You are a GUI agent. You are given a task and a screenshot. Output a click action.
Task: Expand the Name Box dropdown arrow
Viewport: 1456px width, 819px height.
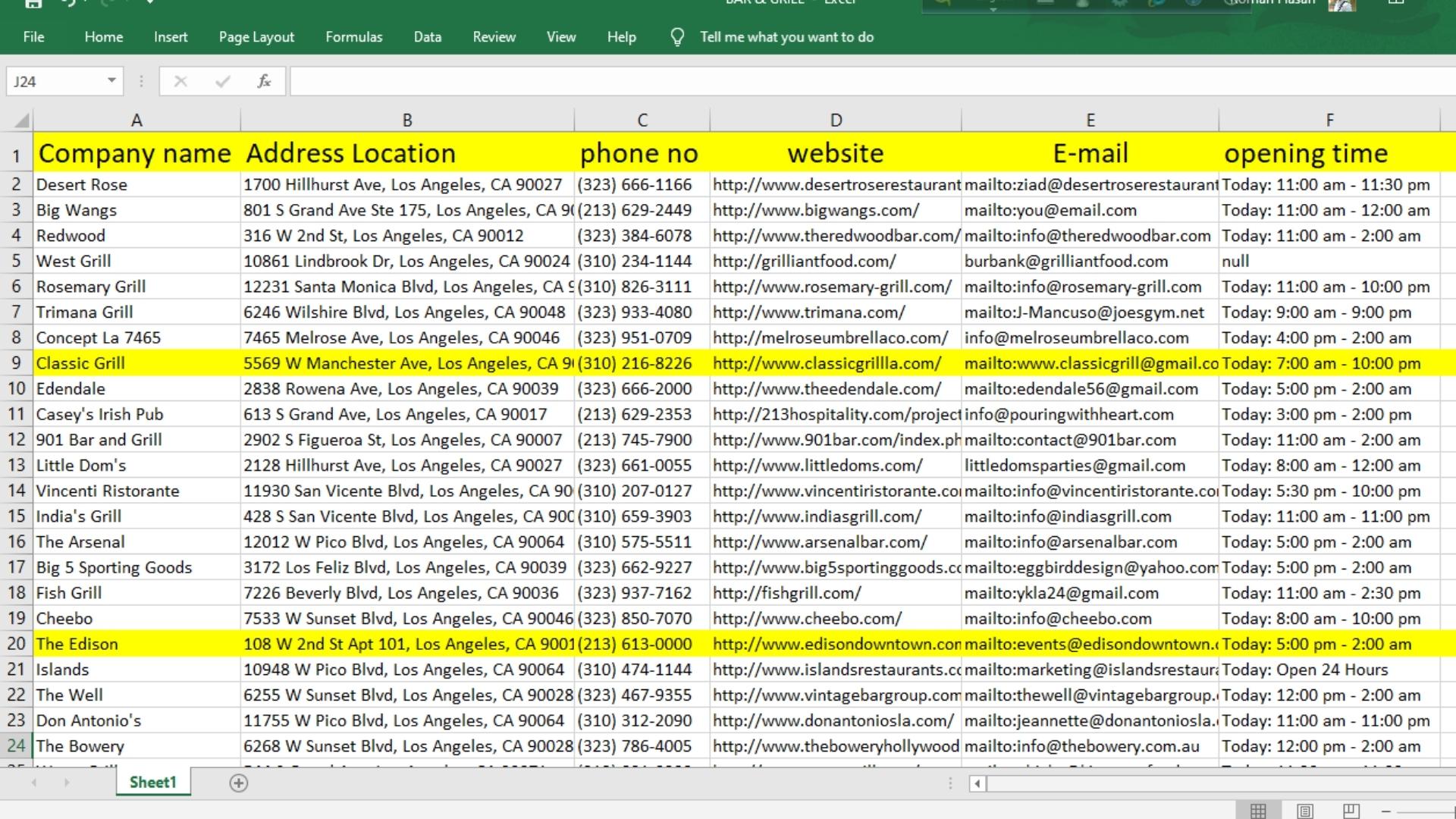(x=111, y=80)
